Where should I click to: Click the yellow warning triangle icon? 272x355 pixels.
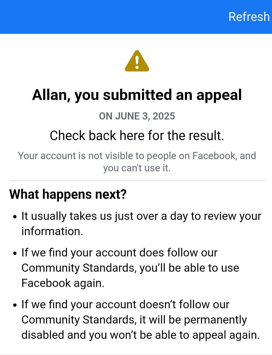click(137, 61)
